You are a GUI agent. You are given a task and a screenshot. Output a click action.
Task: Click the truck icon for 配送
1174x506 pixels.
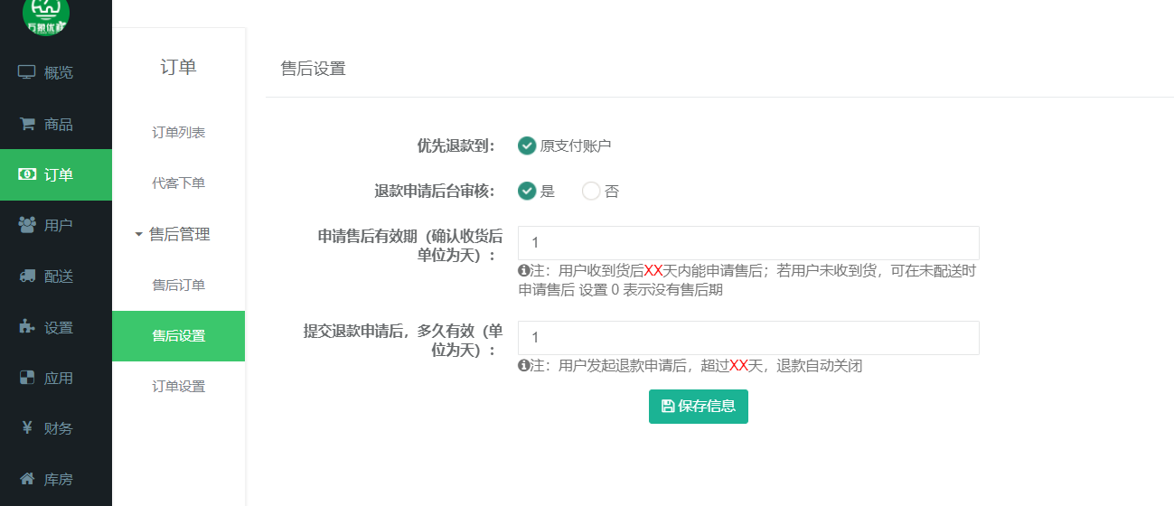point(27,276)
